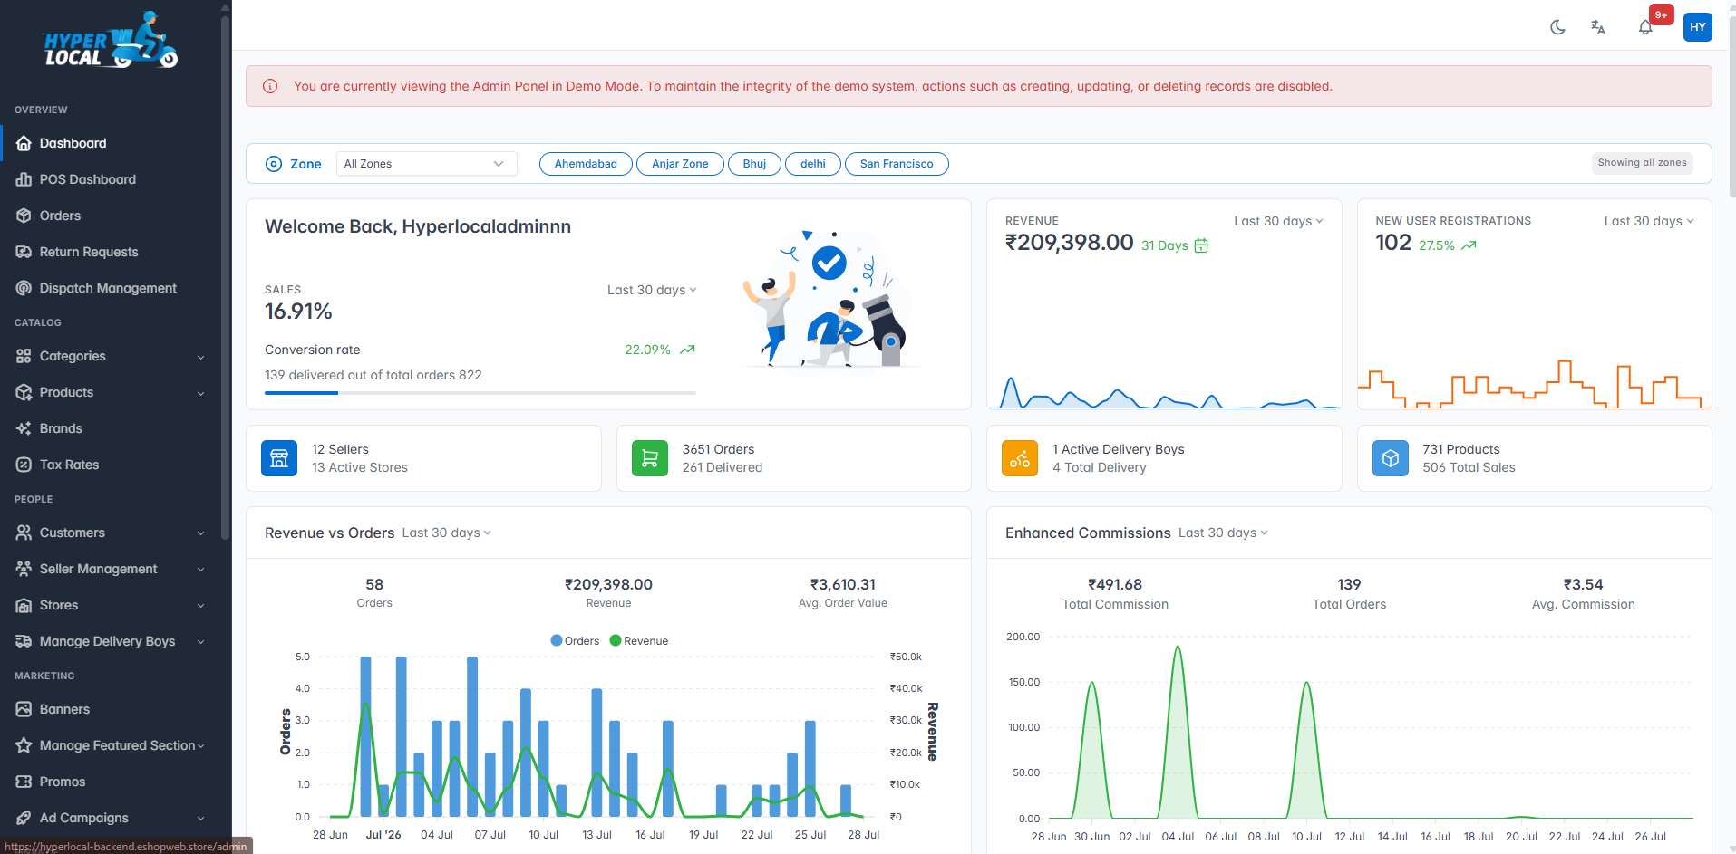Open the HY user avatar menu
The image size is (1736, 854).
[x=1697, y=27]
